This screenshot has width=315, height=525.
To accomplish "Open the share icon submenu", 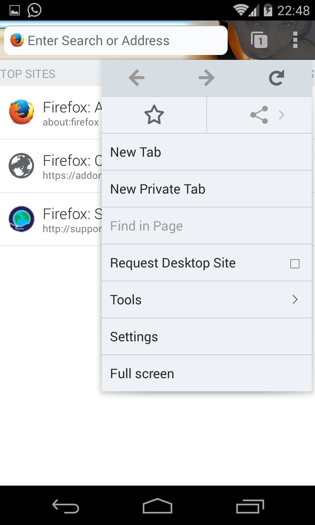I will click(x=259, y=115).
